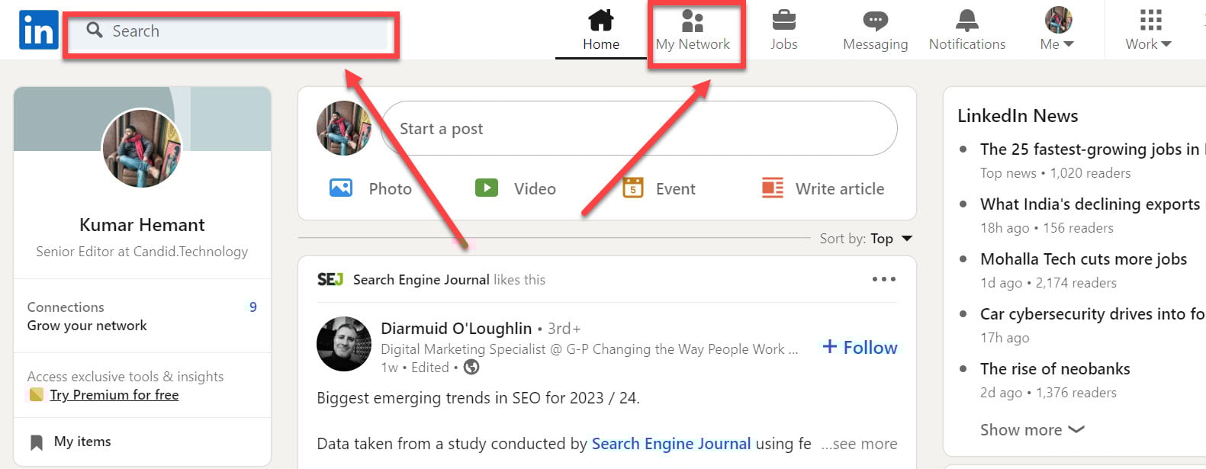
Task: Click the Search input box
Action: coord(229,31)
